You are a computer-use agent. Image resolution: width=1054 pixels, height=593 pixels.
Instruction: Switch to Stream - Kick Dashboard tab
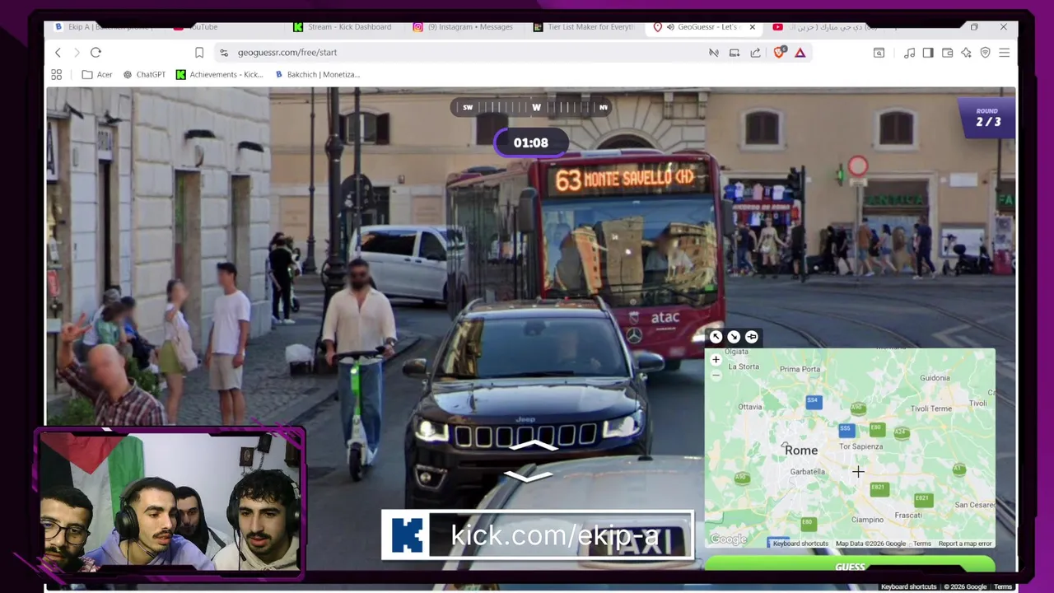point(343,27)
